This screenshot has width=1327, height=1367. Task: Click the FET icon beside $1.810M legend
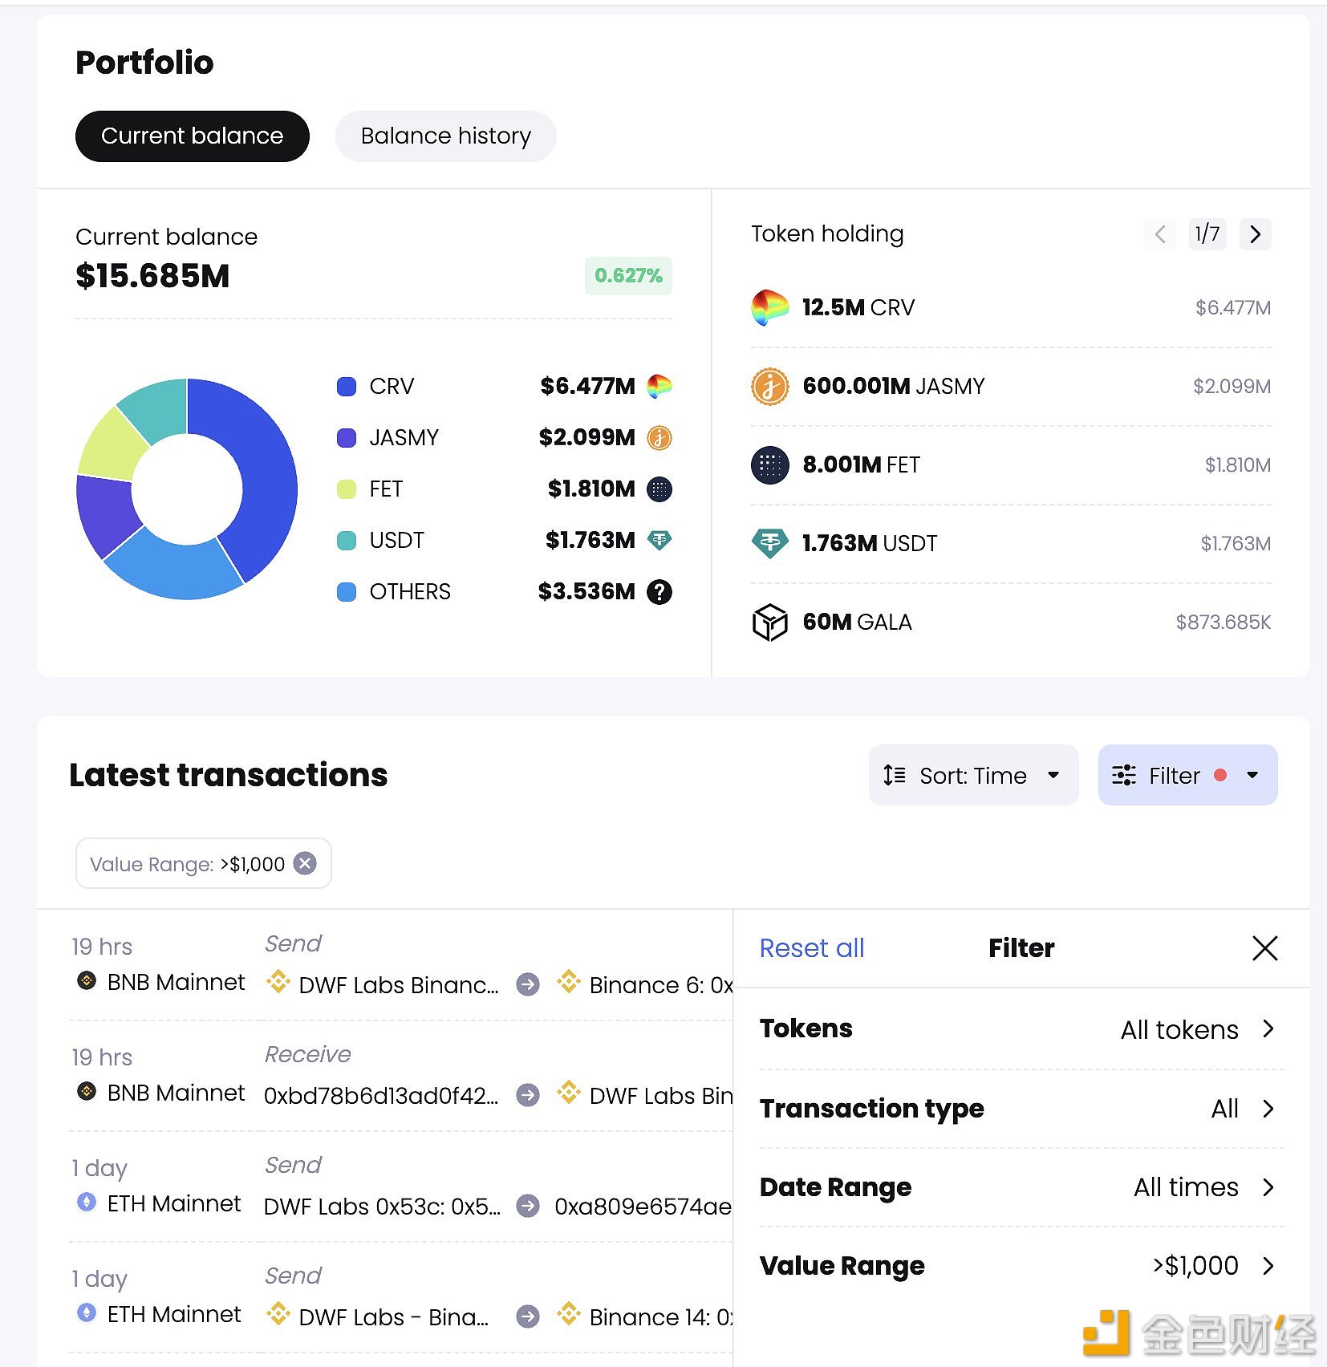tap(659, 489)
